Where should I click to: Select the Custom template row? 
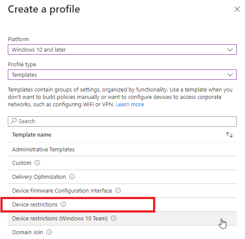coord(122,163)
